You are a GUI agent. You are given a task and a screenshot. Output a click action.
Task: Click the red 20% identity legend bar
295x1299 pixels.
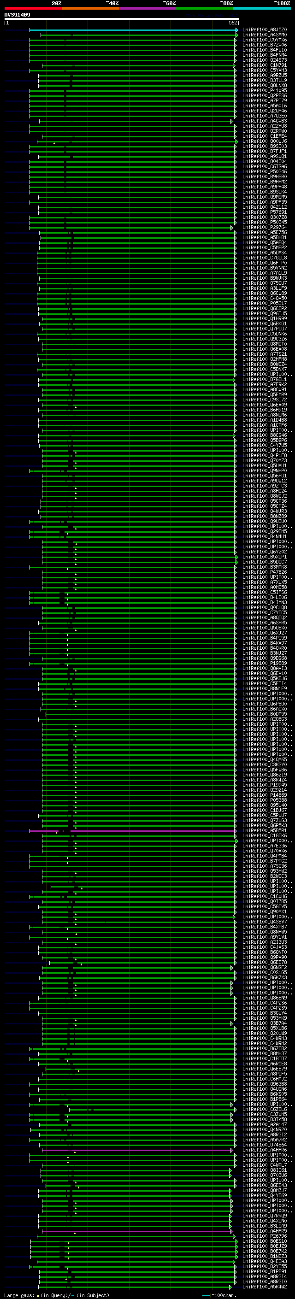pos(33,8)
